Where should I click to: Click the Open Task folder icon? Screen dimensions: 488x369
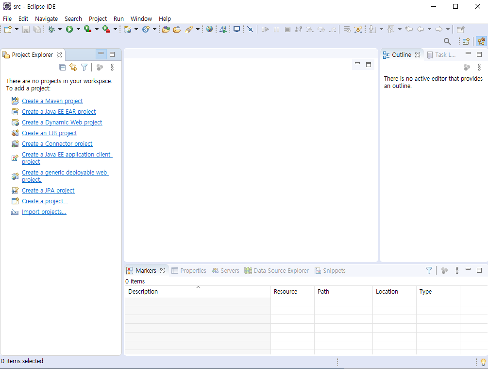click(177, 29)
